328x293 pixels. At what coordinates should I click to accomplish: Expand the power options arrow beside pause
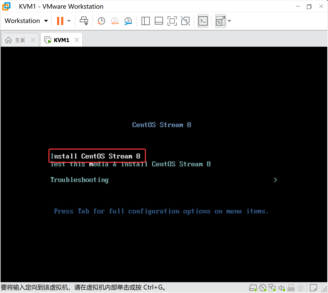coord(69,21)
